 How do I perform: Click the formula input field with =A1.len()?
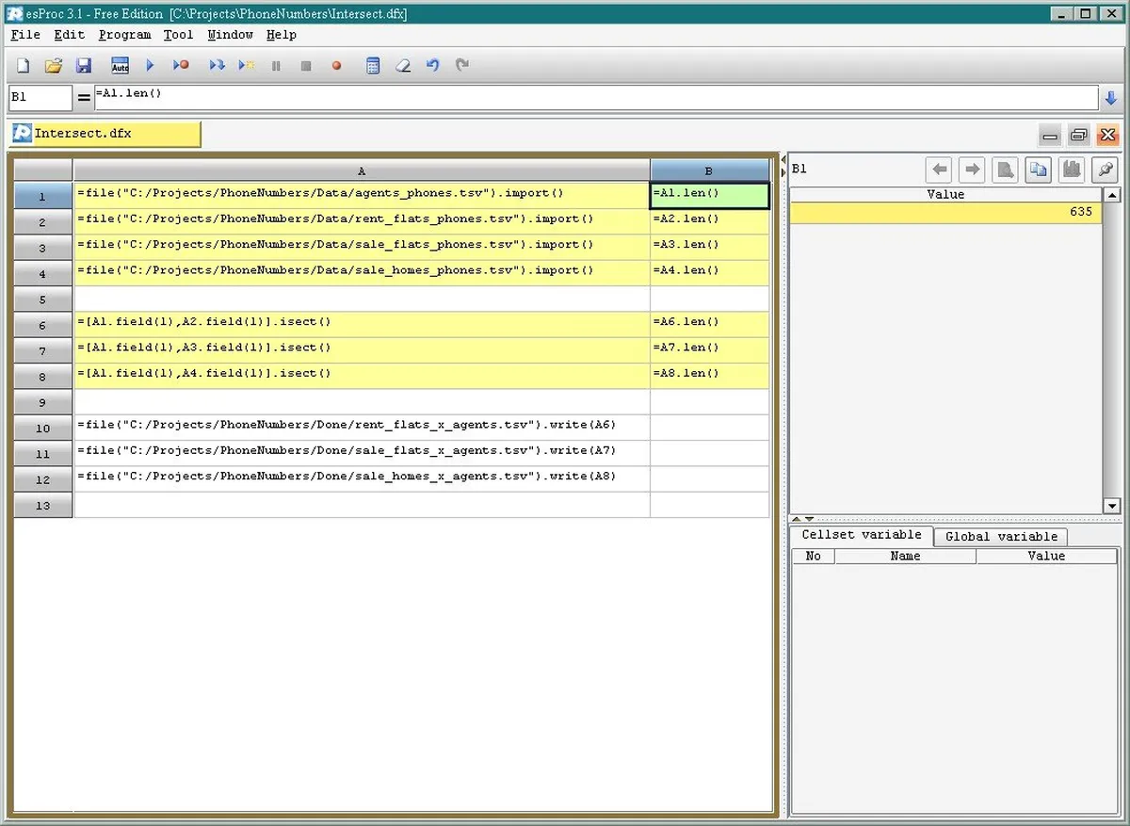[595, 98]
